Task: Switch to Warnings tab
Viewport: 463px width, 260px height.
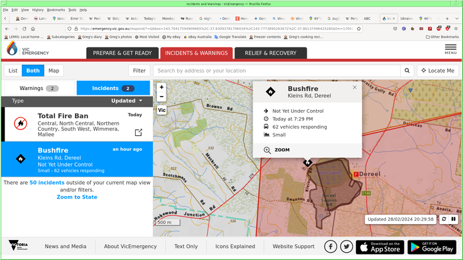Action: tap(39, 88)
